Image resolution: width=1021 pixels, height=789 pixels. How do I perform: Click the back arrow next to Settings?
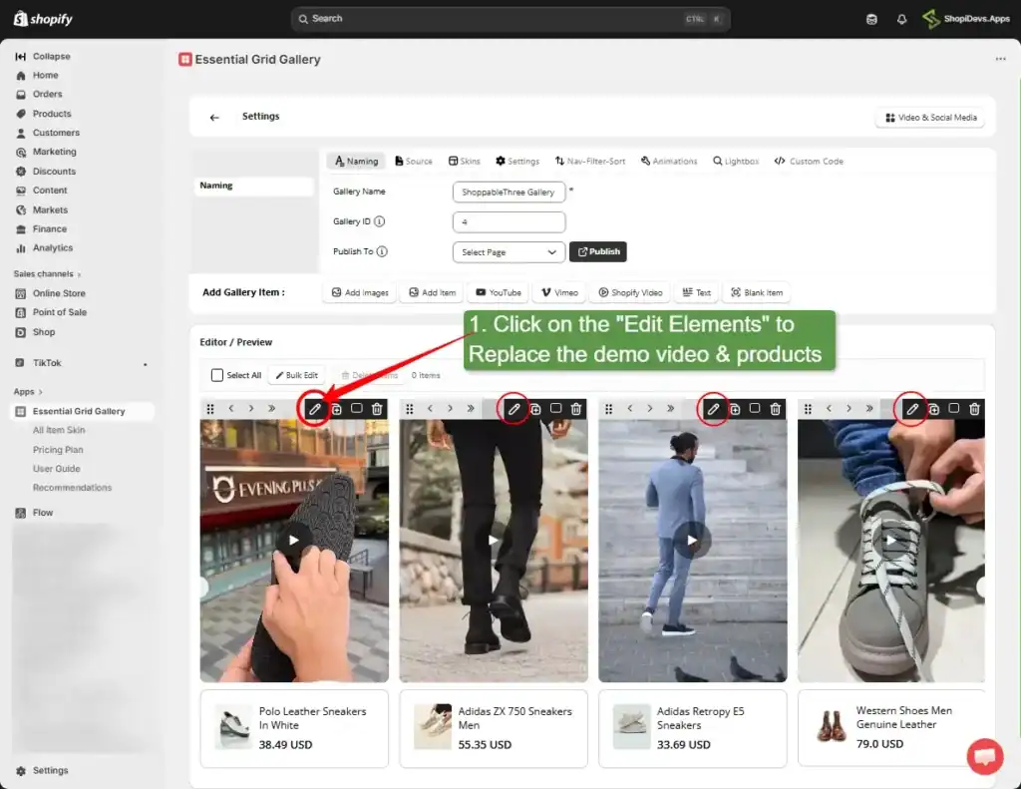tap(214, 116)
